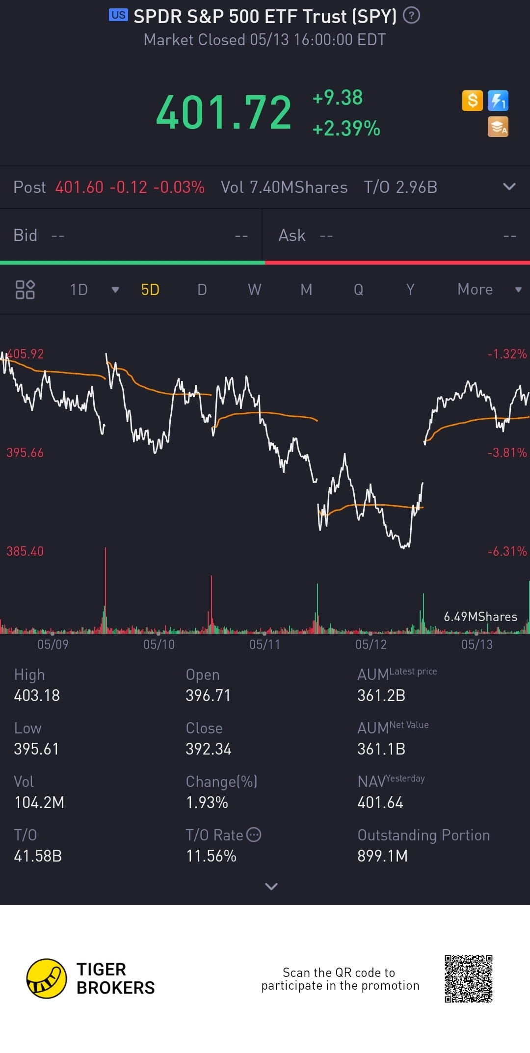Image resolution: width=530 pixels, height=1053 pixels.
Task: Select the quarterly Q chart tab
Action: point(359,290)
